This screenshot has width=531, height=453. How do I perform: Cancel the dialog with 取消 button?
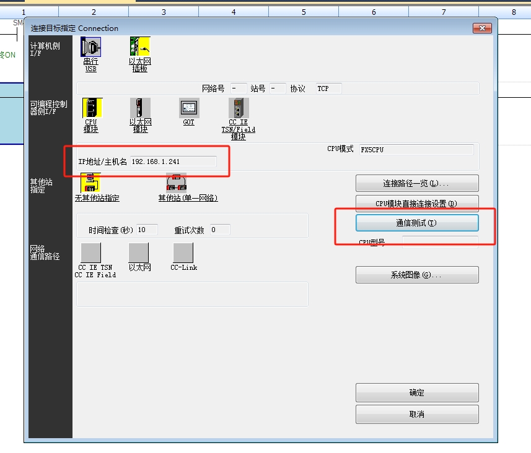pyautogui.click(x=416, y=414)
